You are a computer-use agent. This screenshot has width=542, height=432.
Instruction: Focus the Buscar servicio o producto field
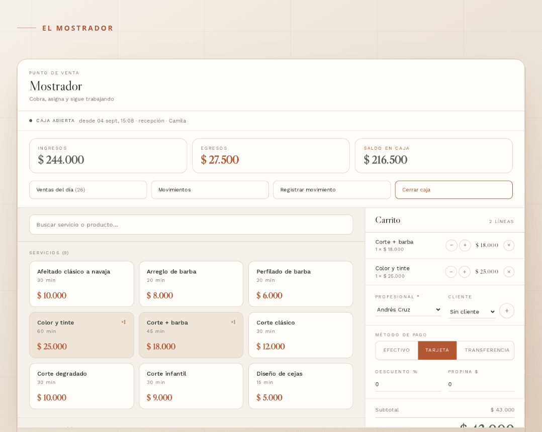[x=191, y=225]
